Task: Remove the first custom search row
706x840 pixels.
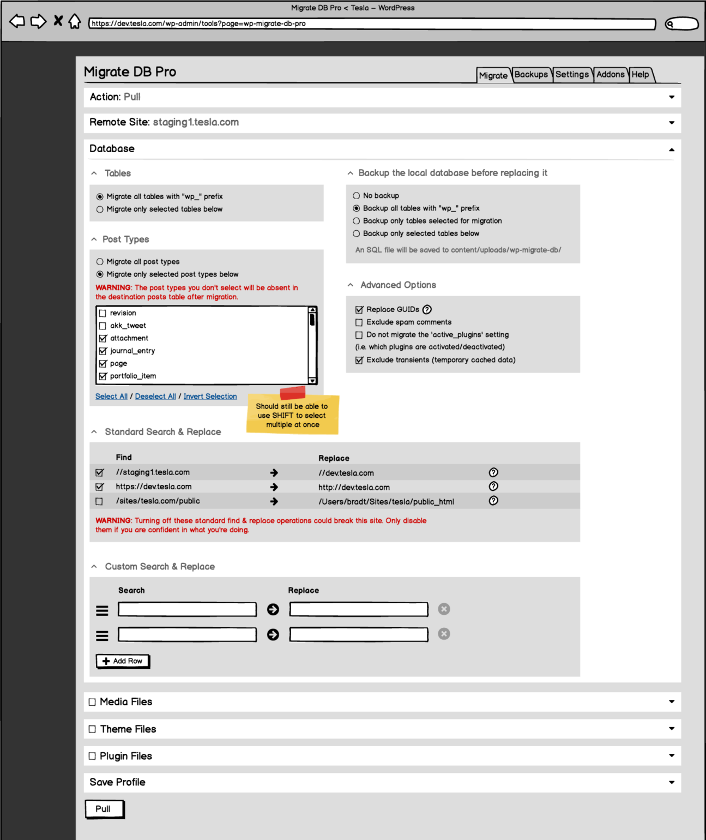Action: pos(444,609)
